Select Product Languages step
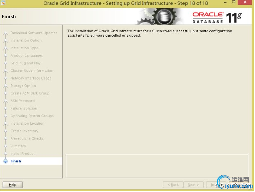The width and height of the screenshot is (255, 192). coord(27,55)
